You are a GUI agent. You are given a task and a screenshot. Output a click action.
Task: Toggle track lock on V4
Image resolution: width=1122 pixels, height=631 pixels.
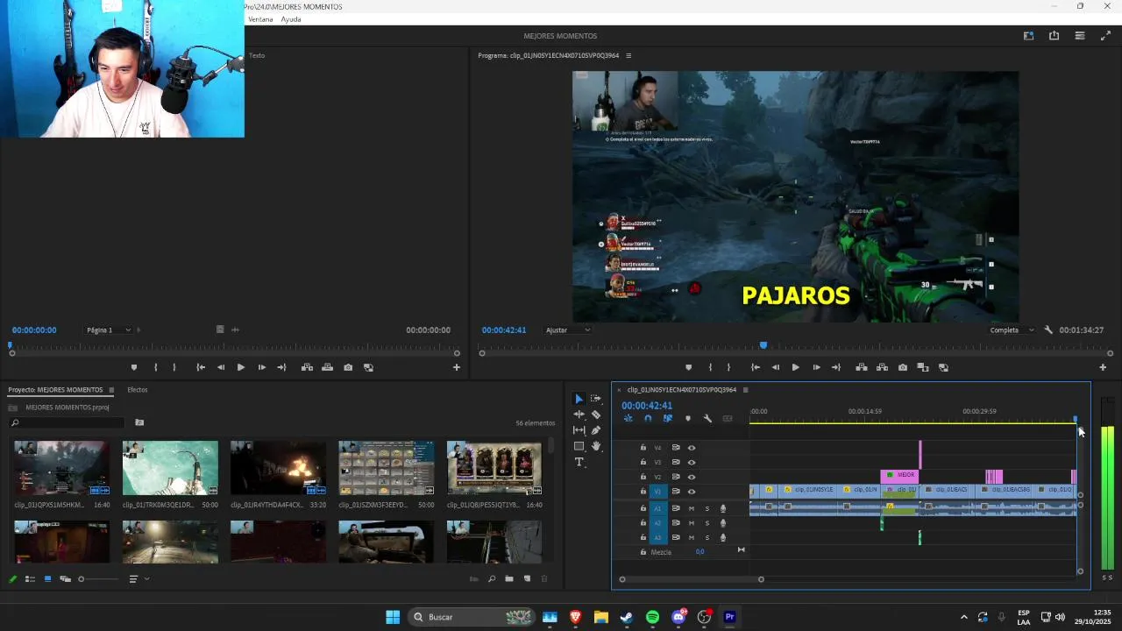(x=643, y=448)
